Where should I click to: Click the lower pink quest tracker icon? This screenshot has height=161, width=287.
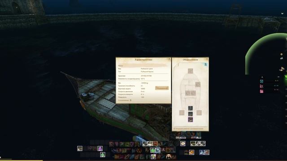point(261,91)
